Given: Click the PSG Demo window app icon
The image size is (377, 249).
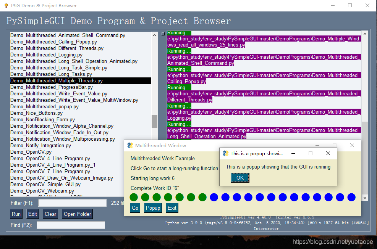Looking at the screenshot, I should pyautogui.click(x=6, y=5).
